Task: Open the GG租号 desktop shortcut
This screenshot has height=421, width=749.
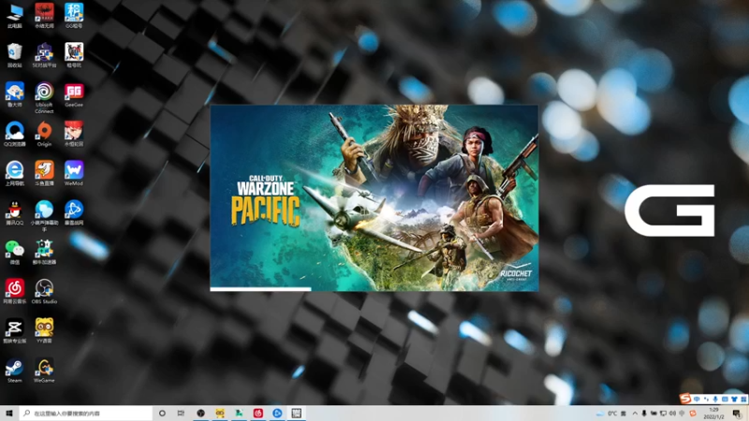Action: coord(74,15)
